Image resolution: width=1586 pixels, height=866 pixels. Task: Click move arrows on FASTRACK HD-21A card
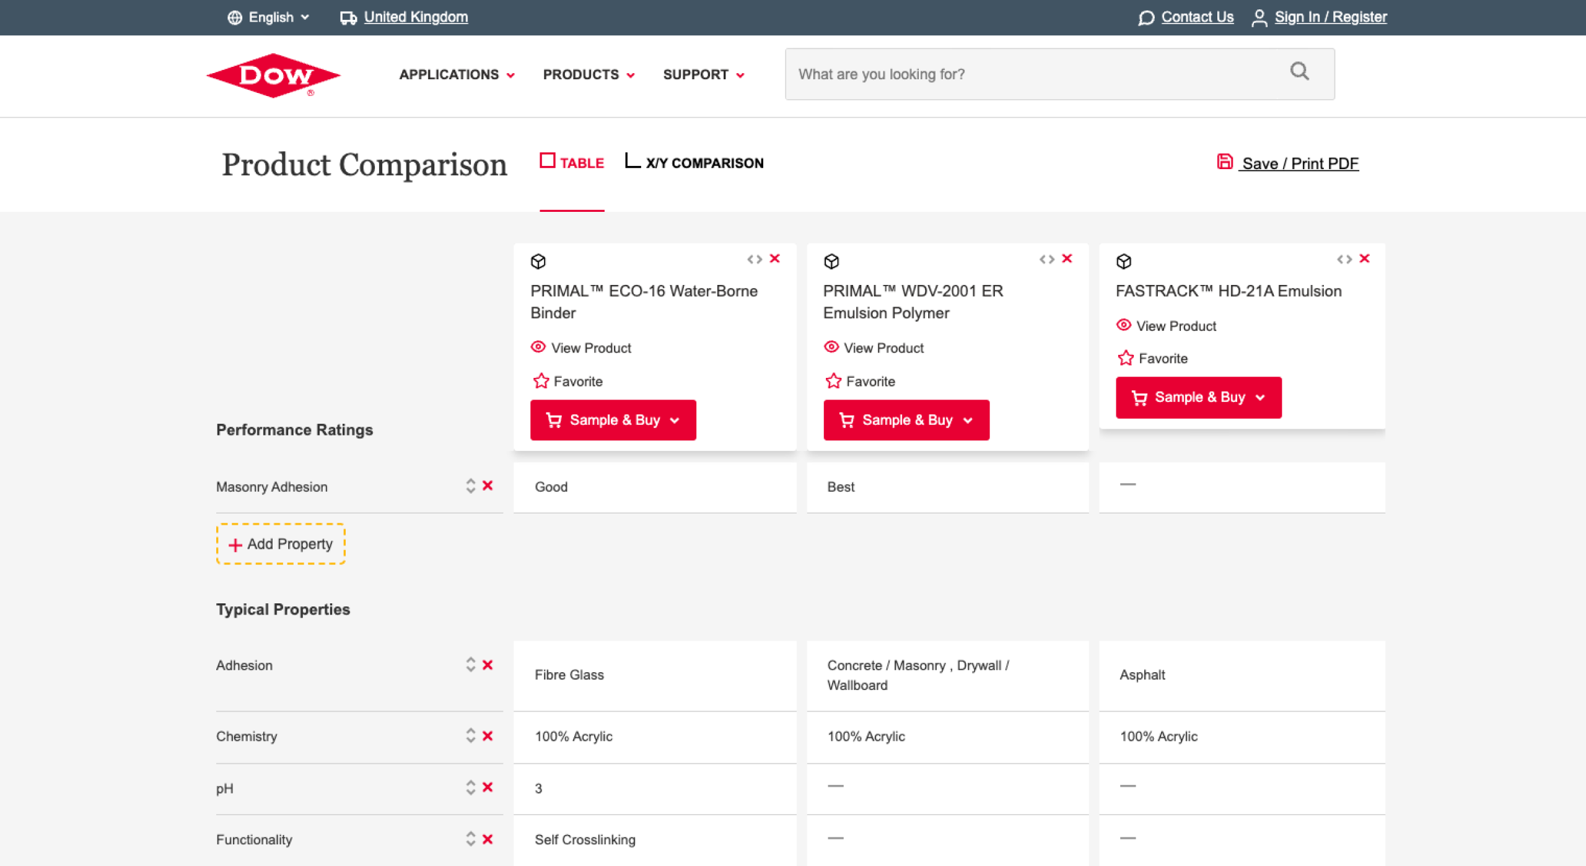coord(1344,259)
